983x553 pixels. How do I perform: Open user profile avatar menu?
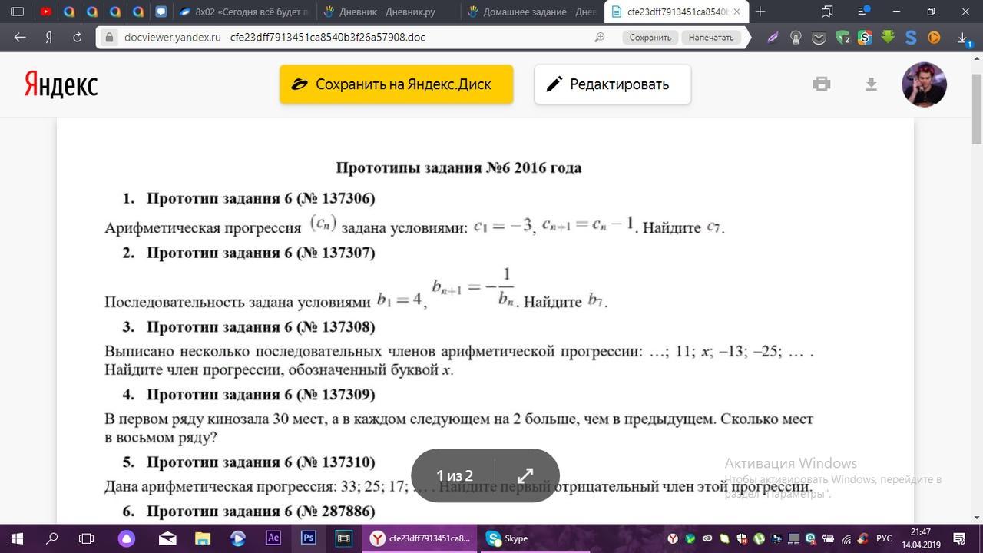[x=923, y=84]
